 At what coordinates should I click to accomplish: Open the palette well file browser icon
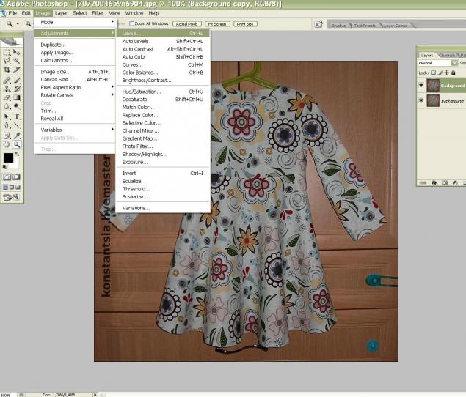[318, 24]
